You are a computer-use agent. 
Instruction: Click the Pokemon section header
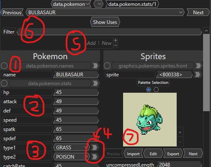click(x=50, y=56)
